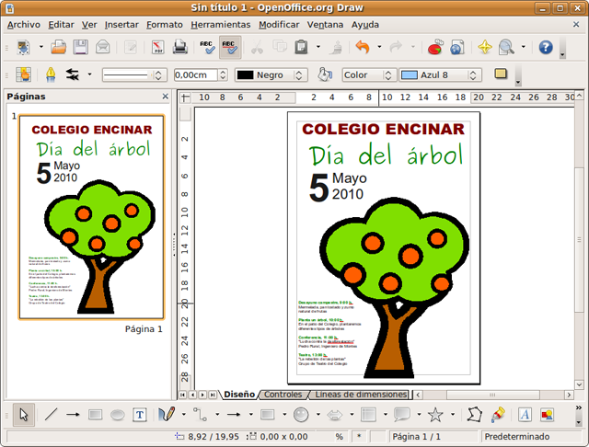Select the Text tool in drawing toolbar
The image size is (589, 447).
[140, 415]
